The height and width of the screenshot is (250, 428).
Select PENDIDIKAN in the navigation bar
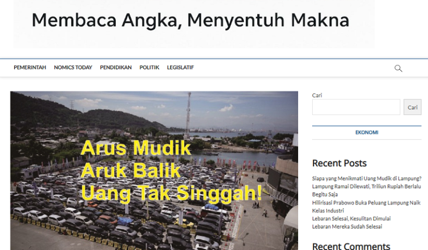click(x=116, y=68)
